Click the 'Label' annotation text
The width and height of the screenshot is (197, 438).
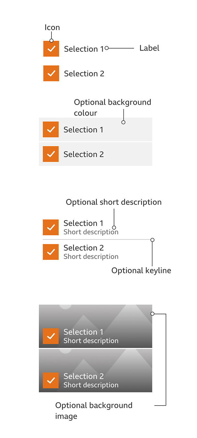tap(149, 48)
